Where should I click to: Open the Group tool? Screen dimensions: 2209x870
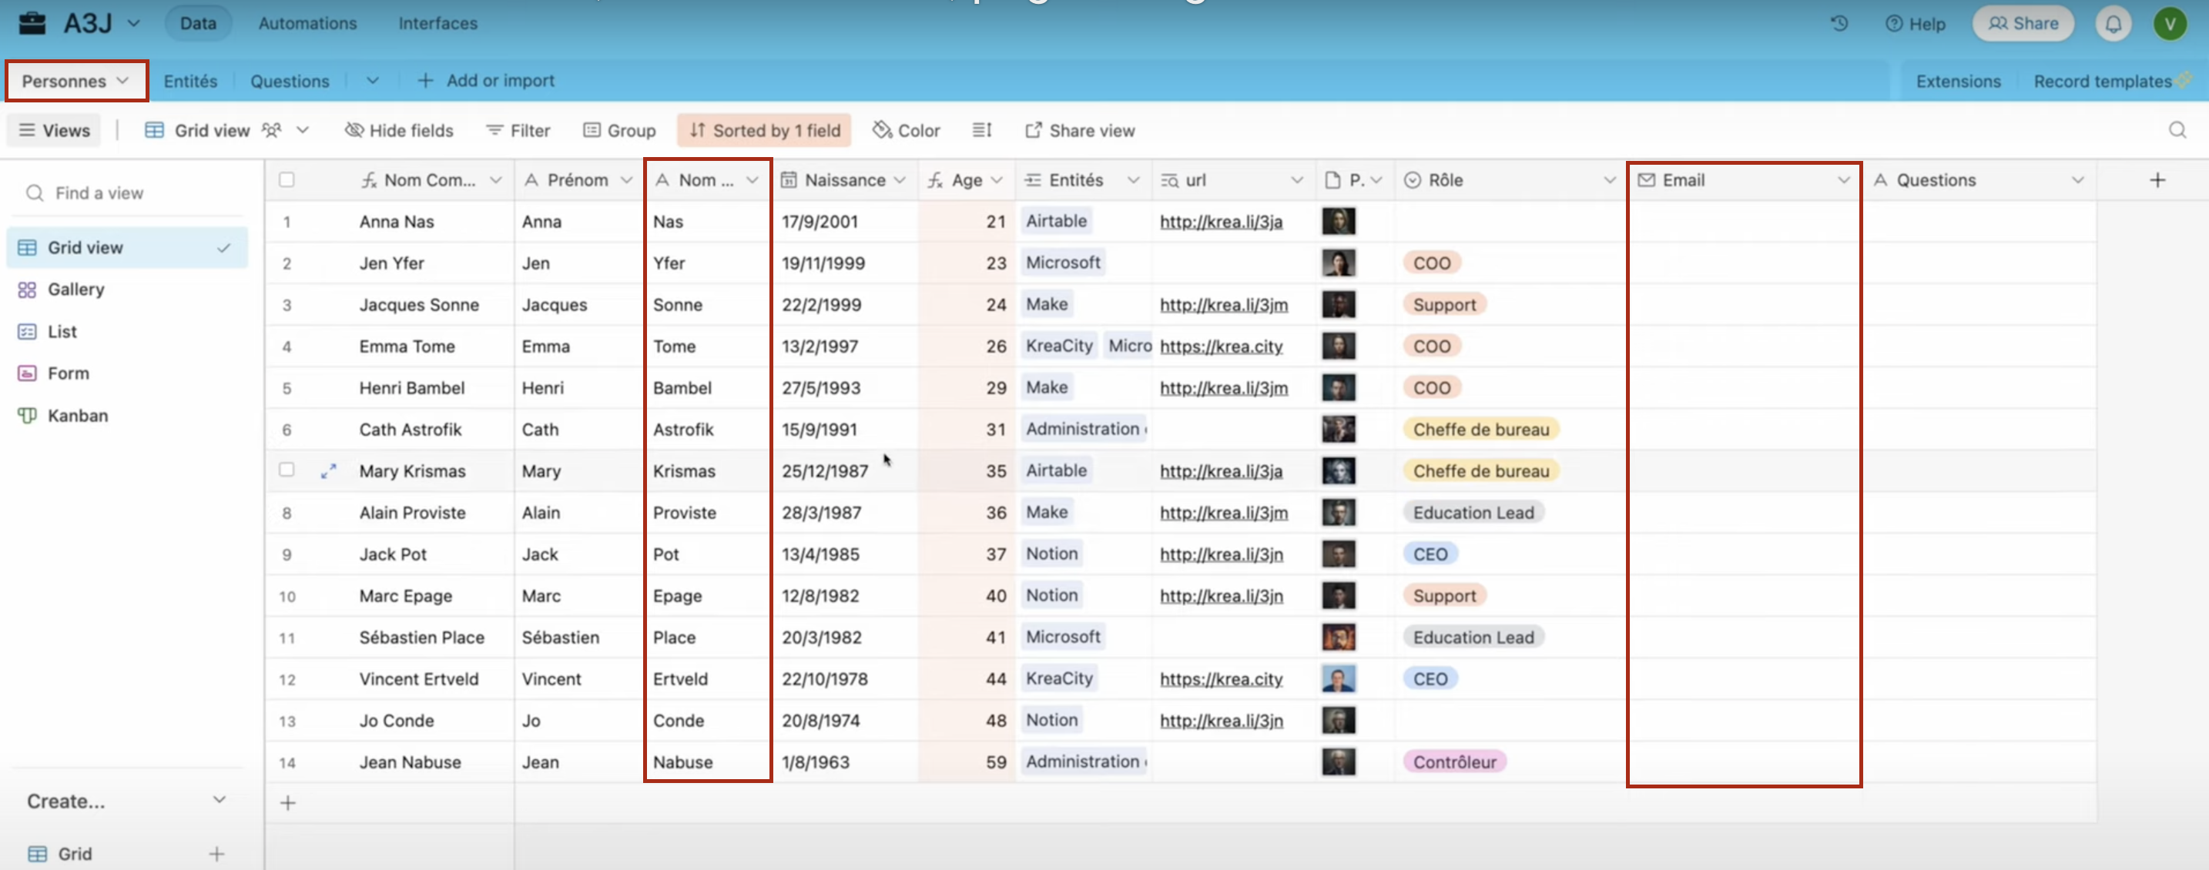tap(619, 130)
